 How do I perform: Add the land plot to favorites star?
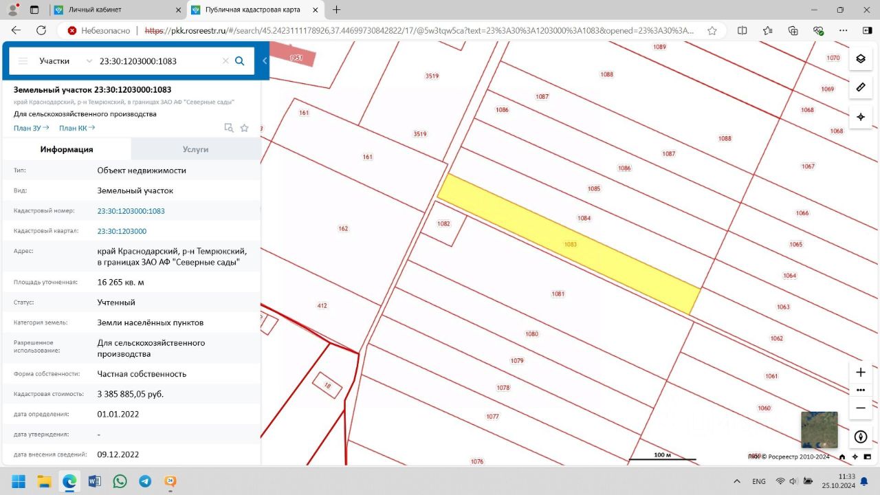(244, 128)
